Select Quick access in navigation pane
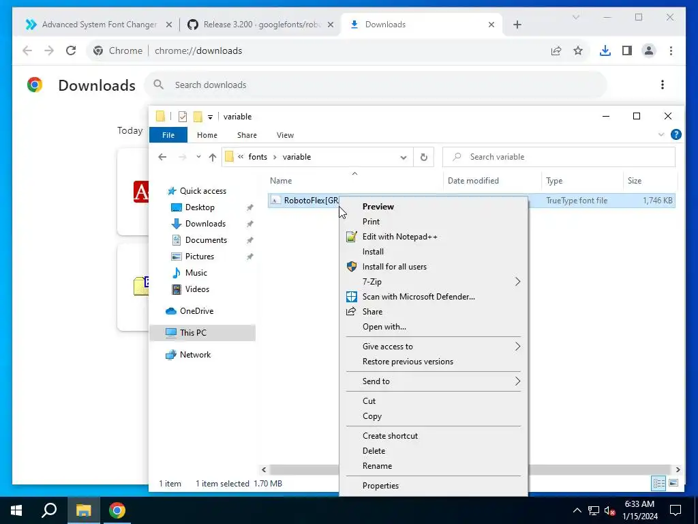The width and height of the screenshot is (698, 524). tap(202, 191)
